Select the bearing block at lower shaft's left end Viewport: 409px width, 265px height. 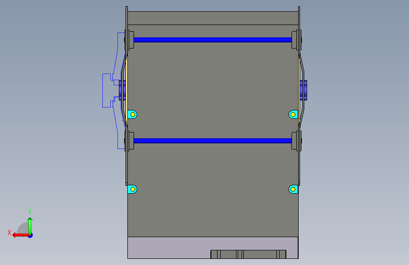coord(131,141)
